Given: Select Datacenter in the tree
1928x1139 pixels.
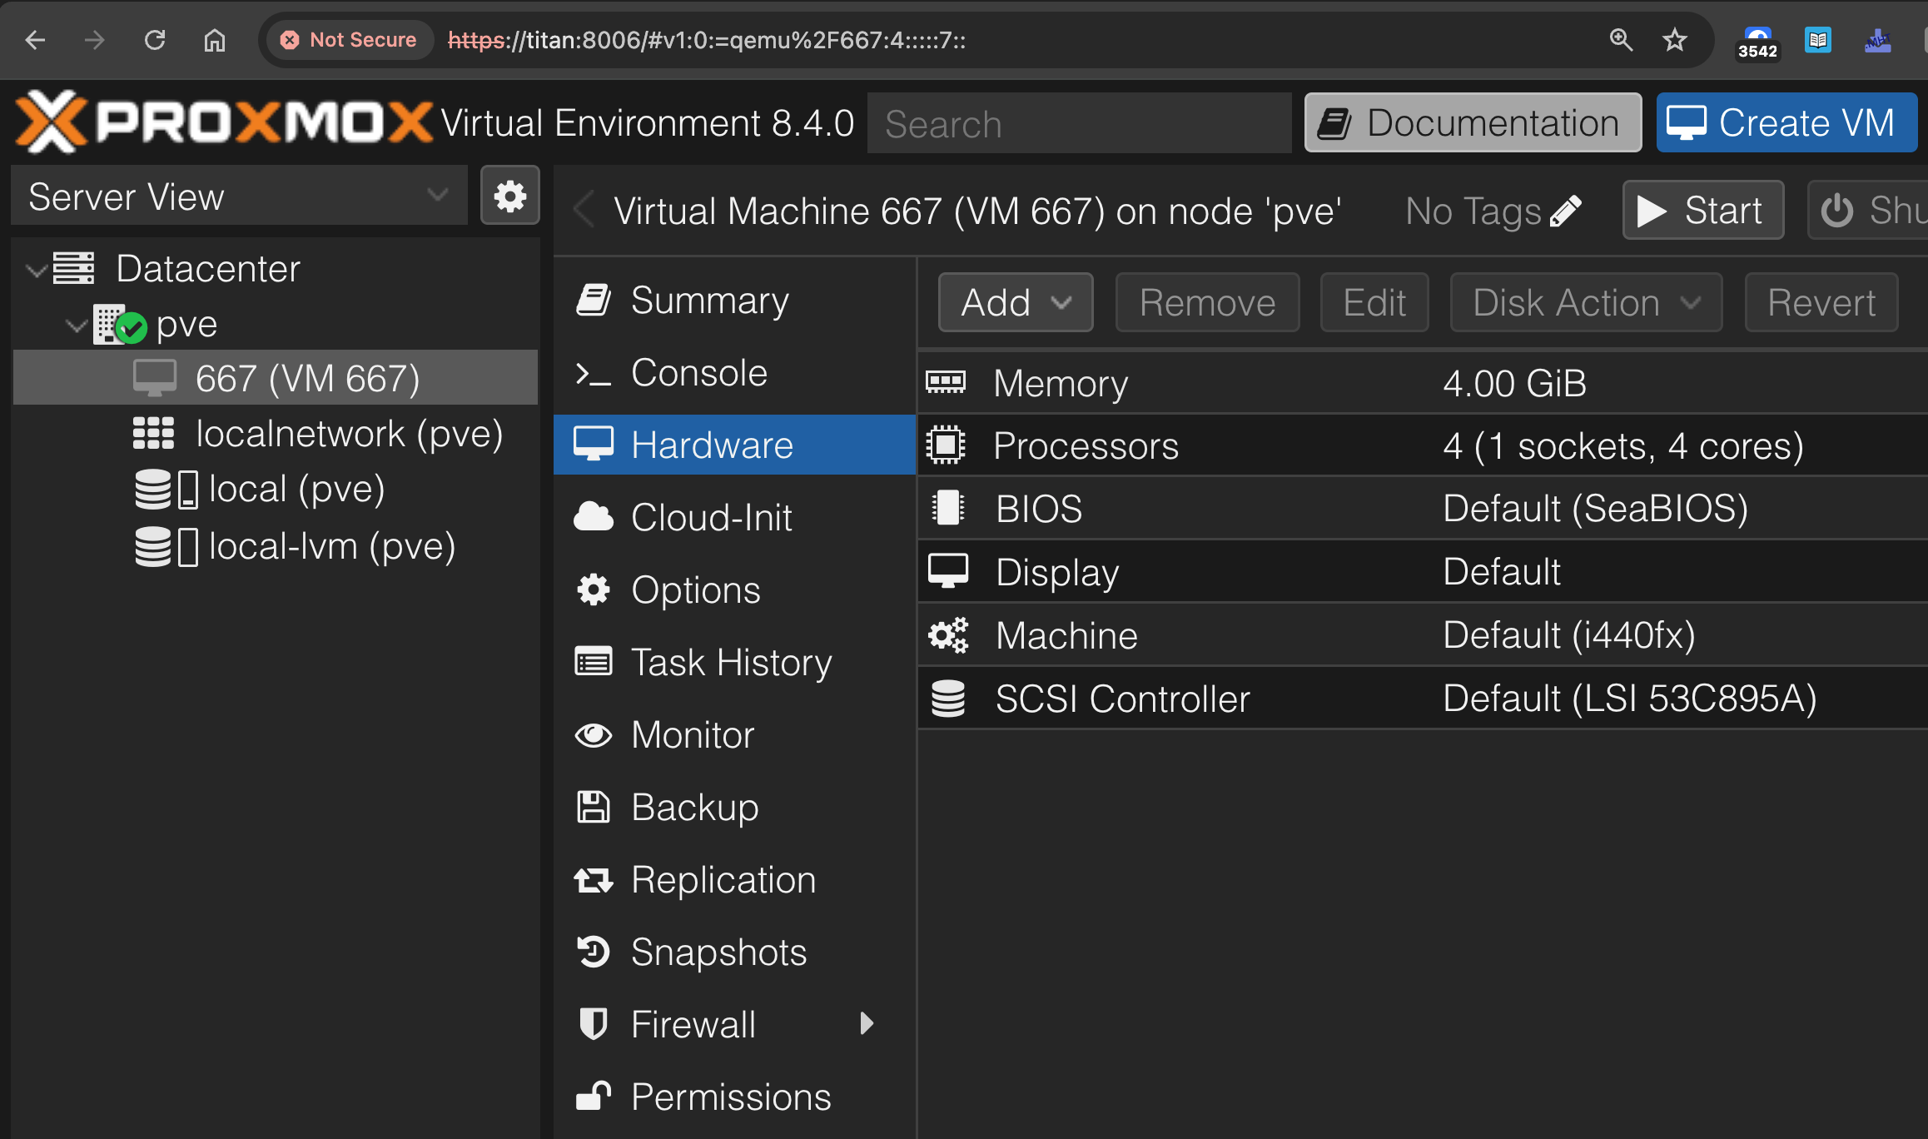Looking at the screenshot, I should (207, 269).
